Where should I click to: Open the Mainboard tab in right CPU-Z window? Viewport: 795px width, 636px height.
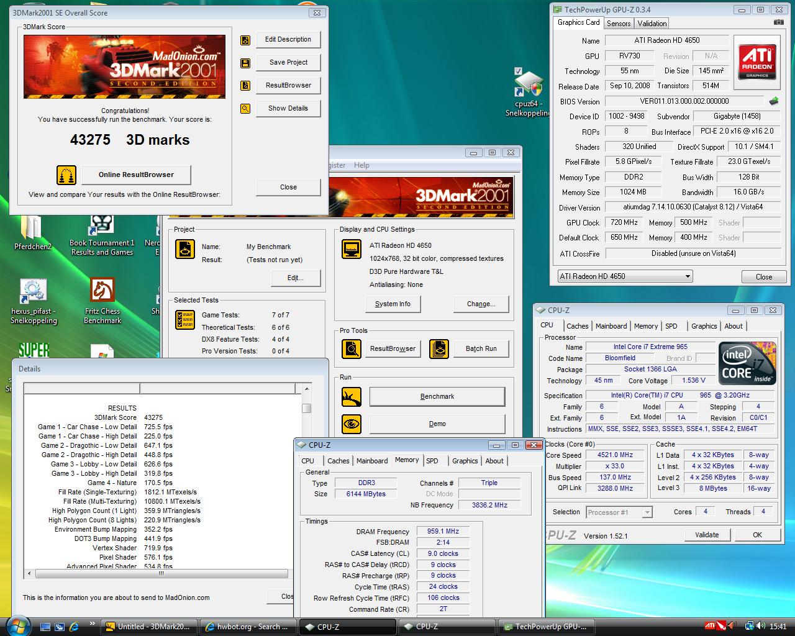point(611,326)
